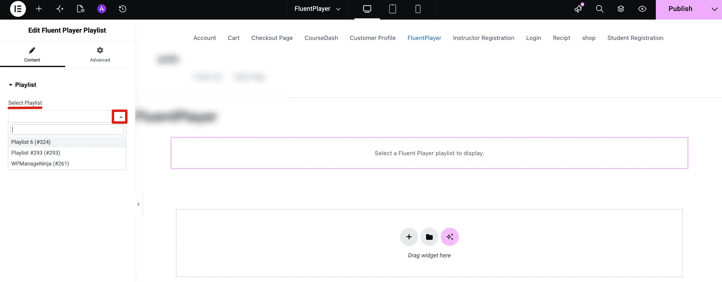Viewport: 722px width, 282px height.
Task: Collapse the editor side panel
Action: (x=138, y=204)
